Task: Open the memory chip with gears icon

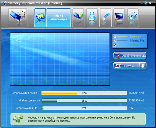Action: (18, 18)
